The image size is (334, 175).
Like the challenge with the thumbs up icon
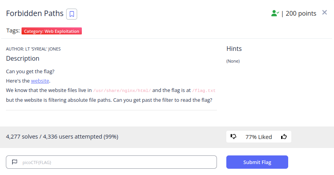coord(284,137)
